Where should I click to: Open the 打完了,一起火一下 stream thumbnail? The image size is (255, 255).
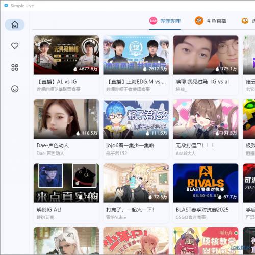click(136, 183)
